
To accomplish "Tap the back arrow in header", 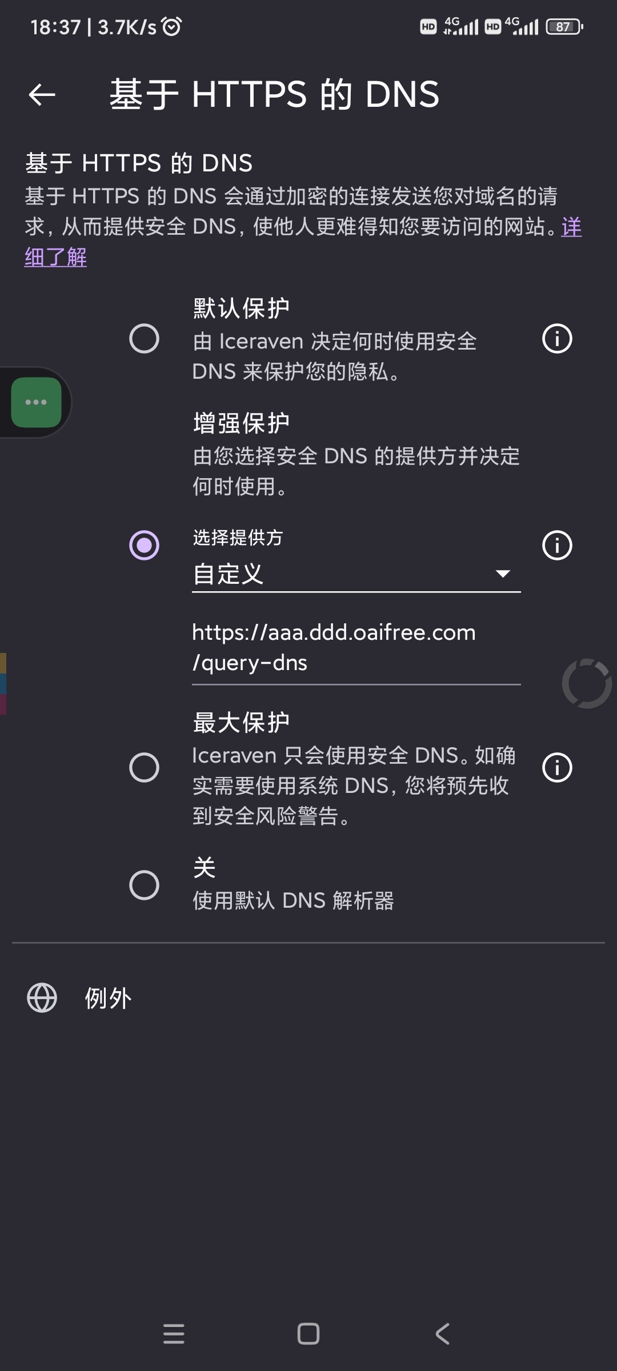I will (x=42, y=95).
